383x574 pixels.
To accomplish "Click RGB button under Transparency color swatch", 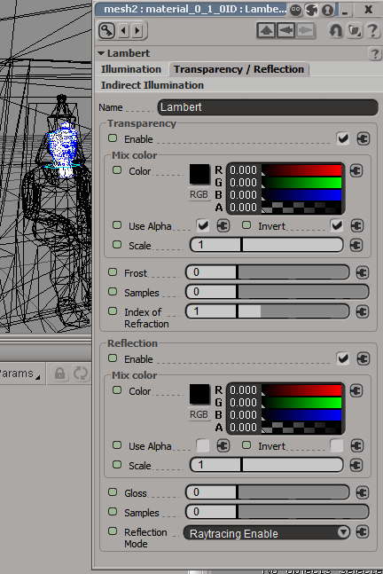I will 199,195.
